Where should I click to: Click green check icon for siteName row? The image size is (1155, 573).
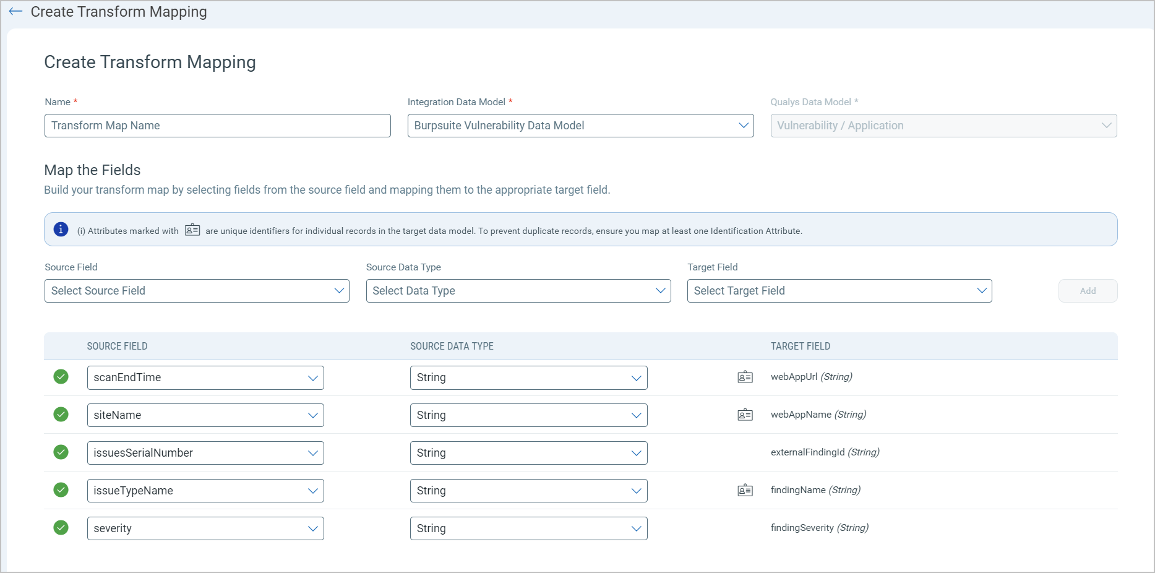61,415
